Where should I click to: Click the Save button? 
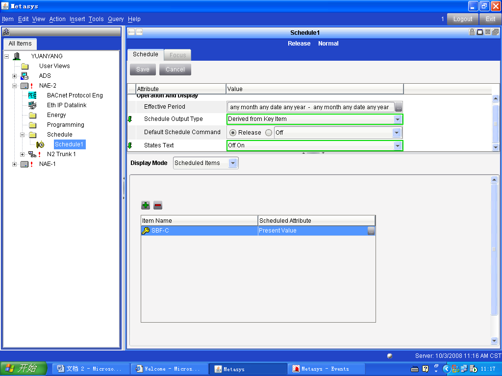coord(143,70)
